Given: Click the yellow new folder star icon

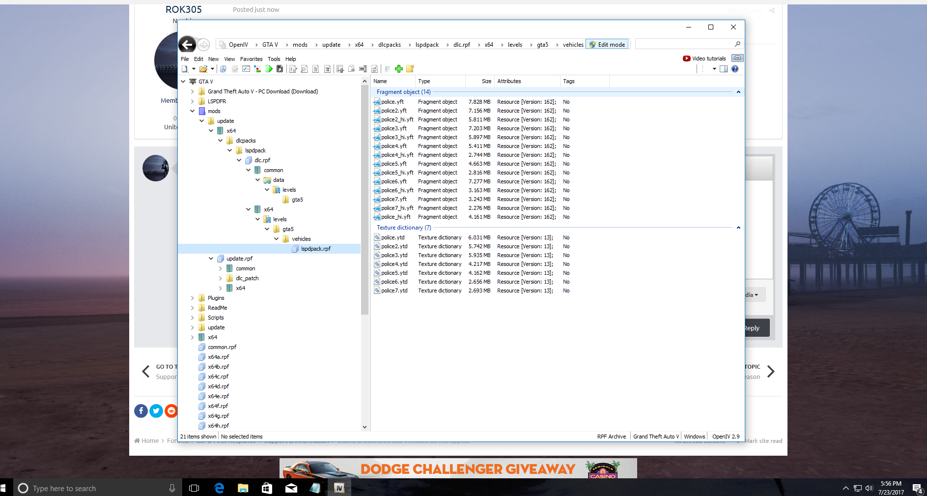Looking at the screenshot, I should [410, 69].
